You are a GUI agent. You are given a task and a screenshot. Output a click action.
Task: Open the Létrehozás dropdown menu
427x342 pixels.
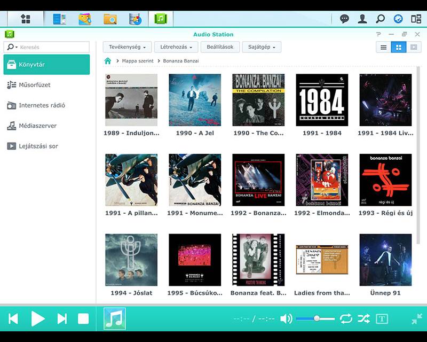pos(176,47)
